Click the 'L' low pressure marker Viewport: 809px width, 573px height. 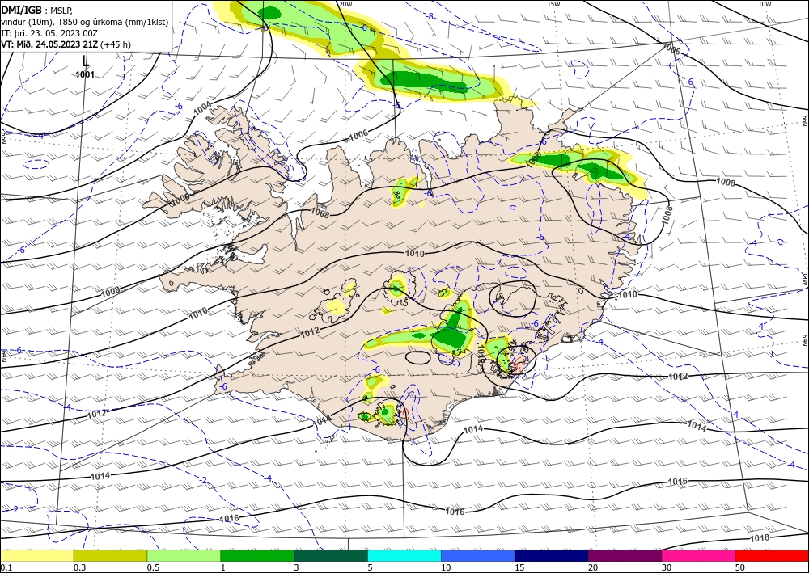click(85, 61)
